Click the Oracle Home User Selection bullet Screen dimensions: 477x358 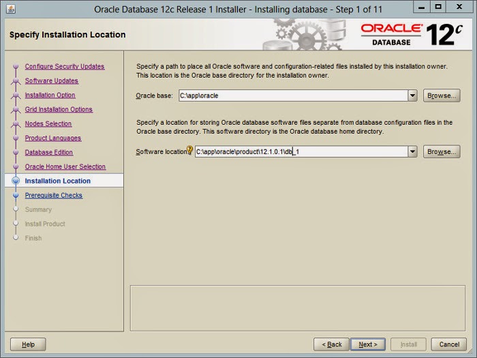pyautogui.click(x=16, y=166)
